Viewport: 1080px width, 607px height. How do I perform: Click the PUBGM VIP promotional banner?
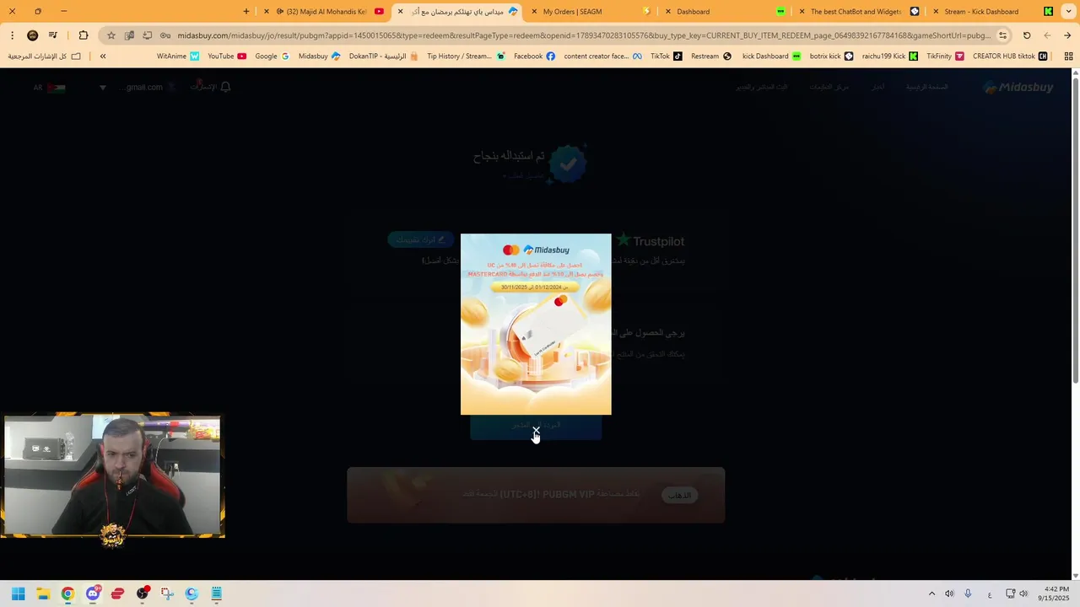pos(536,495)
